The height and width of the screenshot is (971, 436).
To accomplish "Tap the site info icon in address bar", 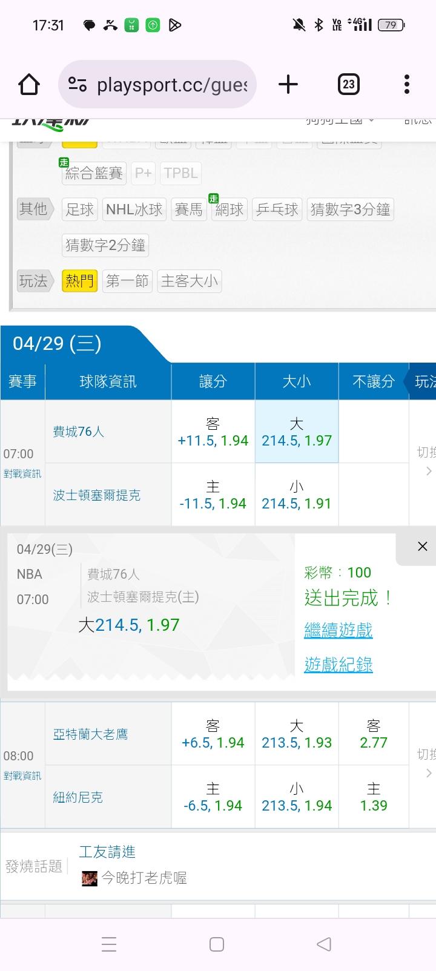I will point(78,84).
